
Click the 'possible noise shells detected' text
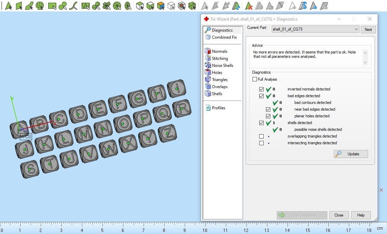point(318,129)
